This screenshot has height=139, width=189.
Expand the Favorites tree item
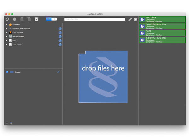[x=6, y=25]
